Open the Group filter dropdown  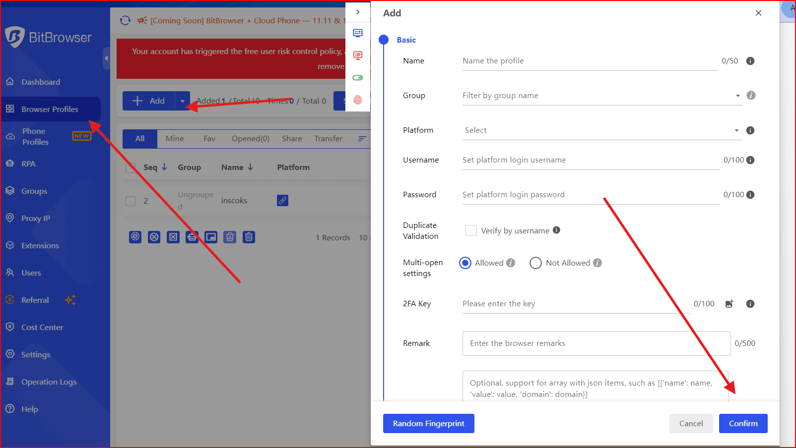[x=602, y=96]
